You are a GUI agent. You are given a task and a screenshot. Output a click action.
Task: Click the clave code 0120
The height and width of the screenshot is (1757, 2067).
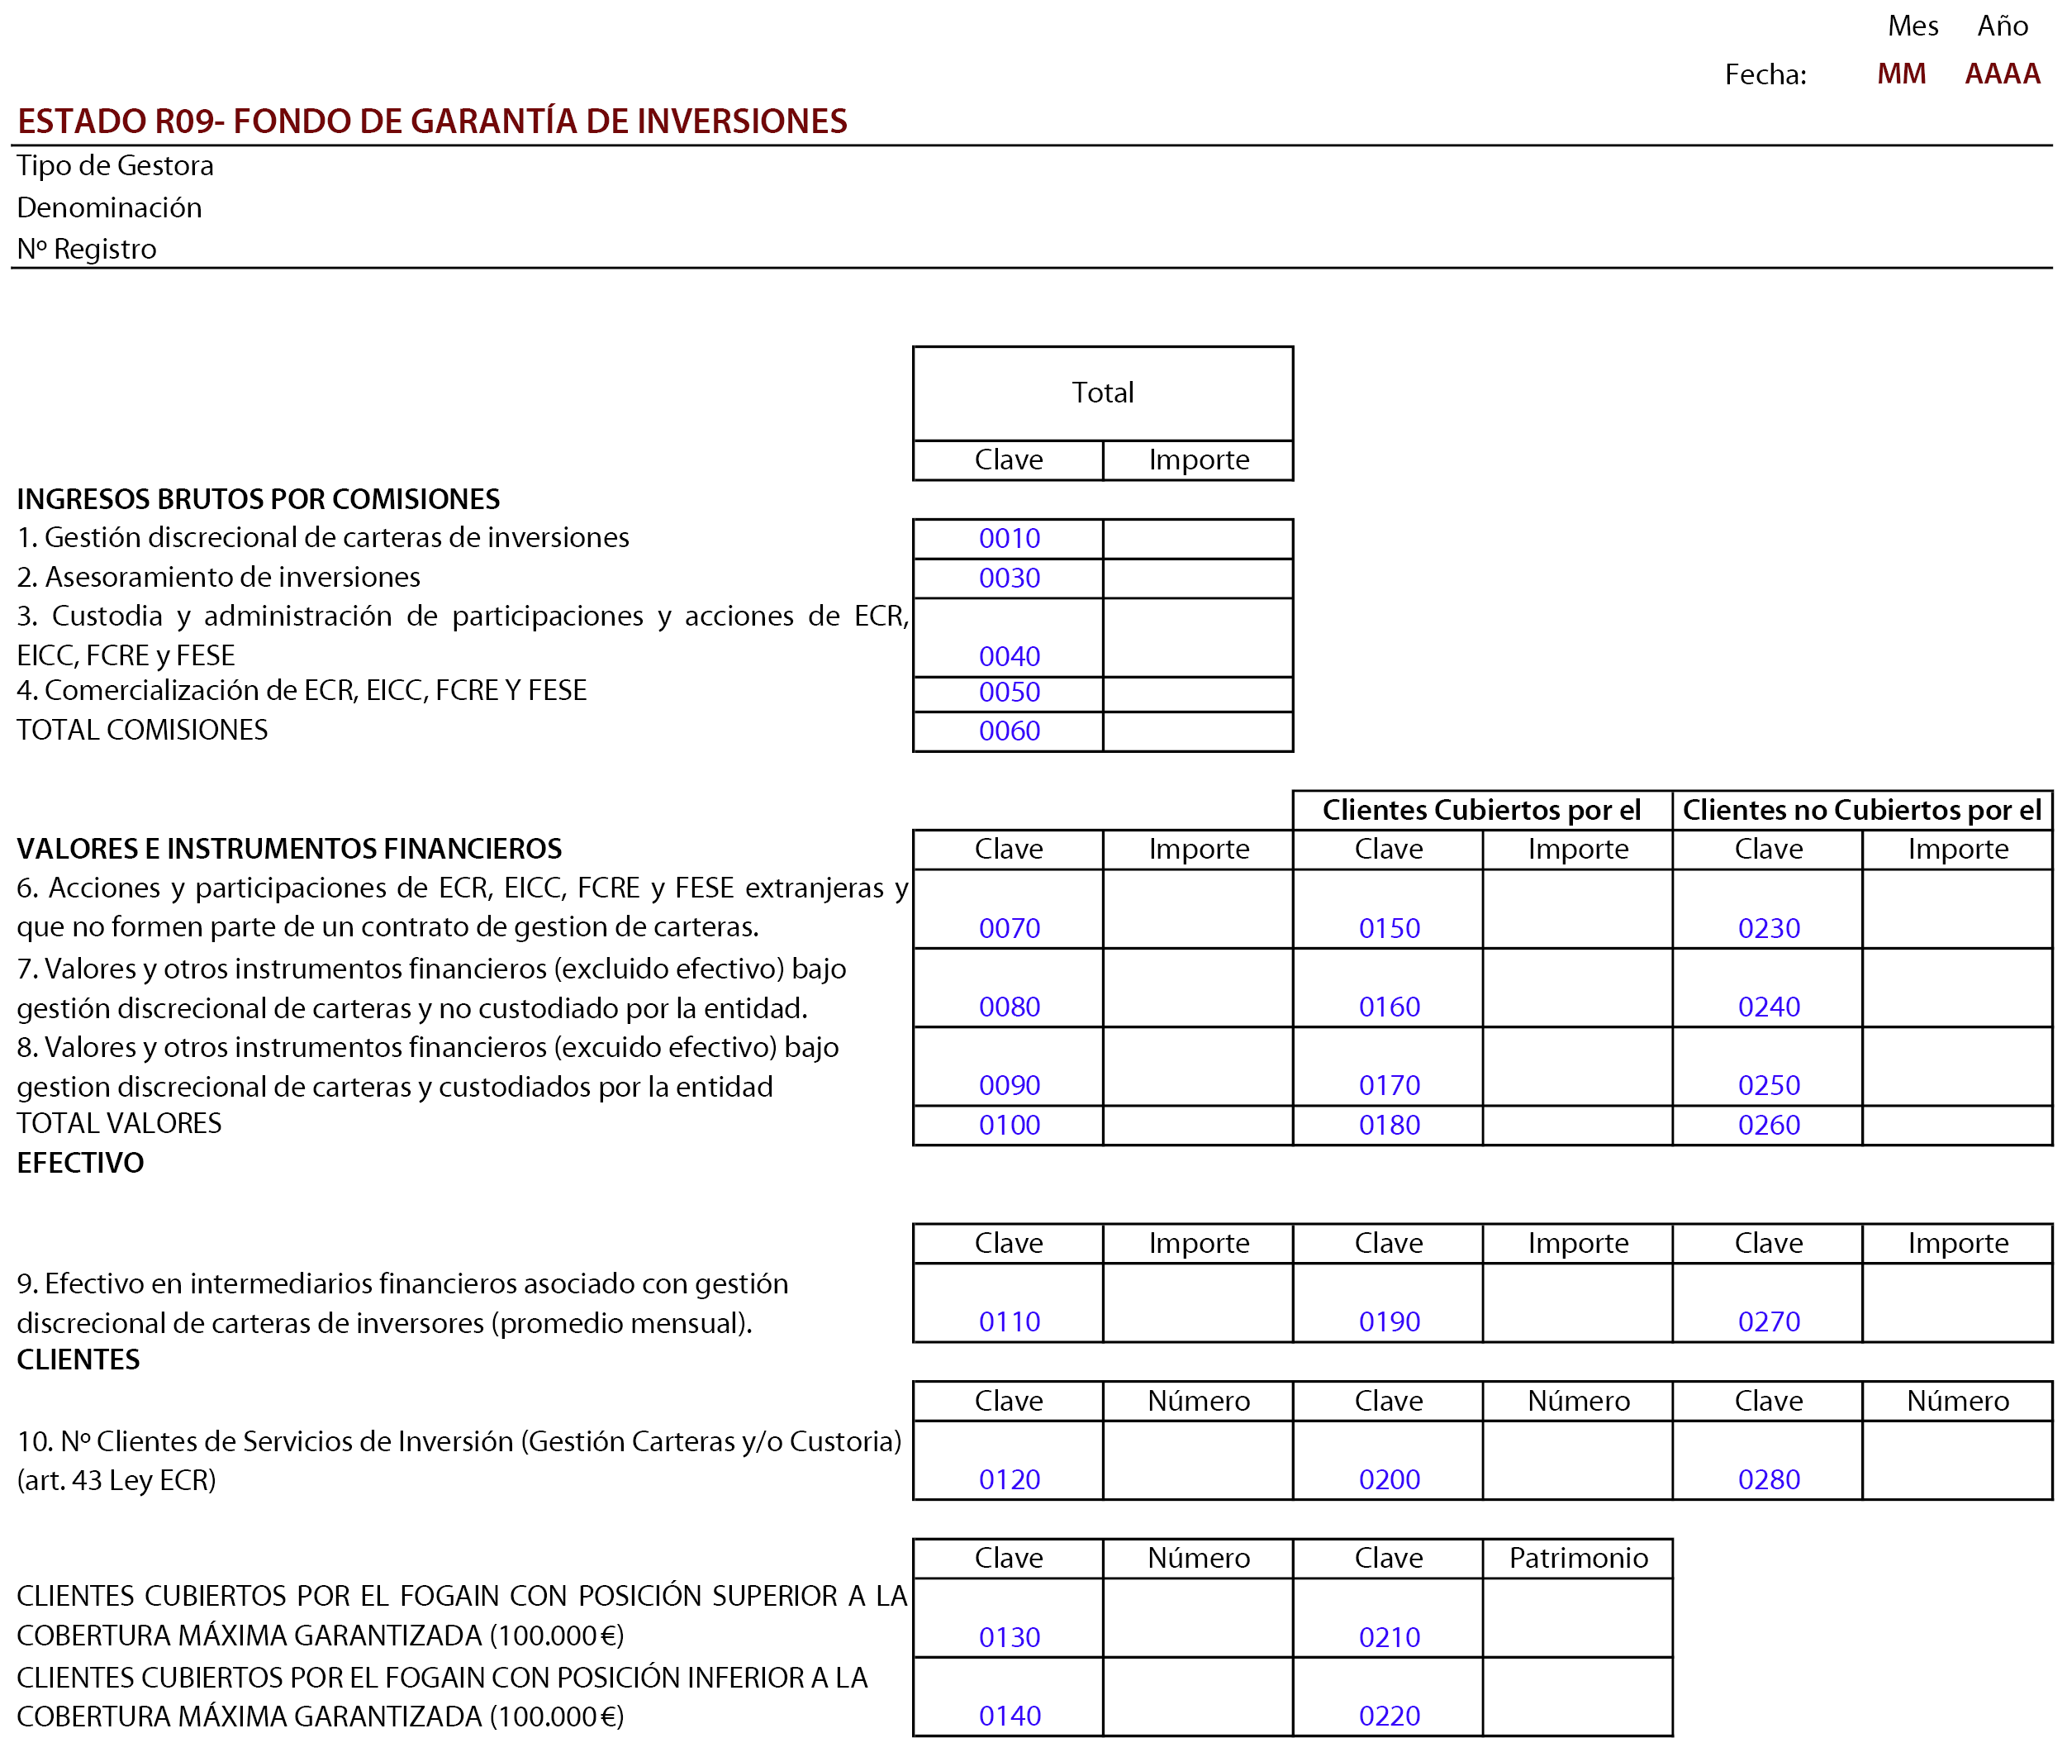click(1010, 1480)
